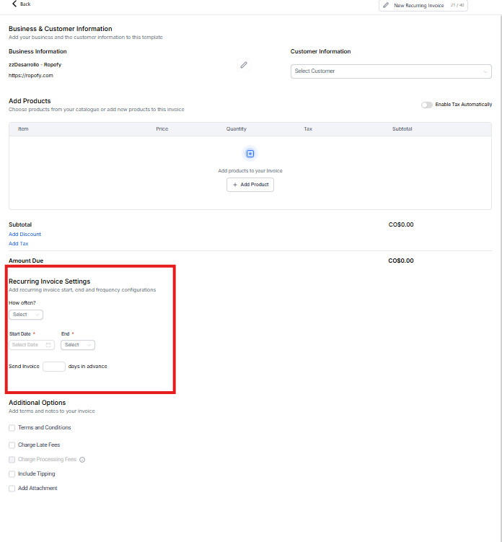Edit business information with pencil icon

pyautogui.click(x=244, y=65)
